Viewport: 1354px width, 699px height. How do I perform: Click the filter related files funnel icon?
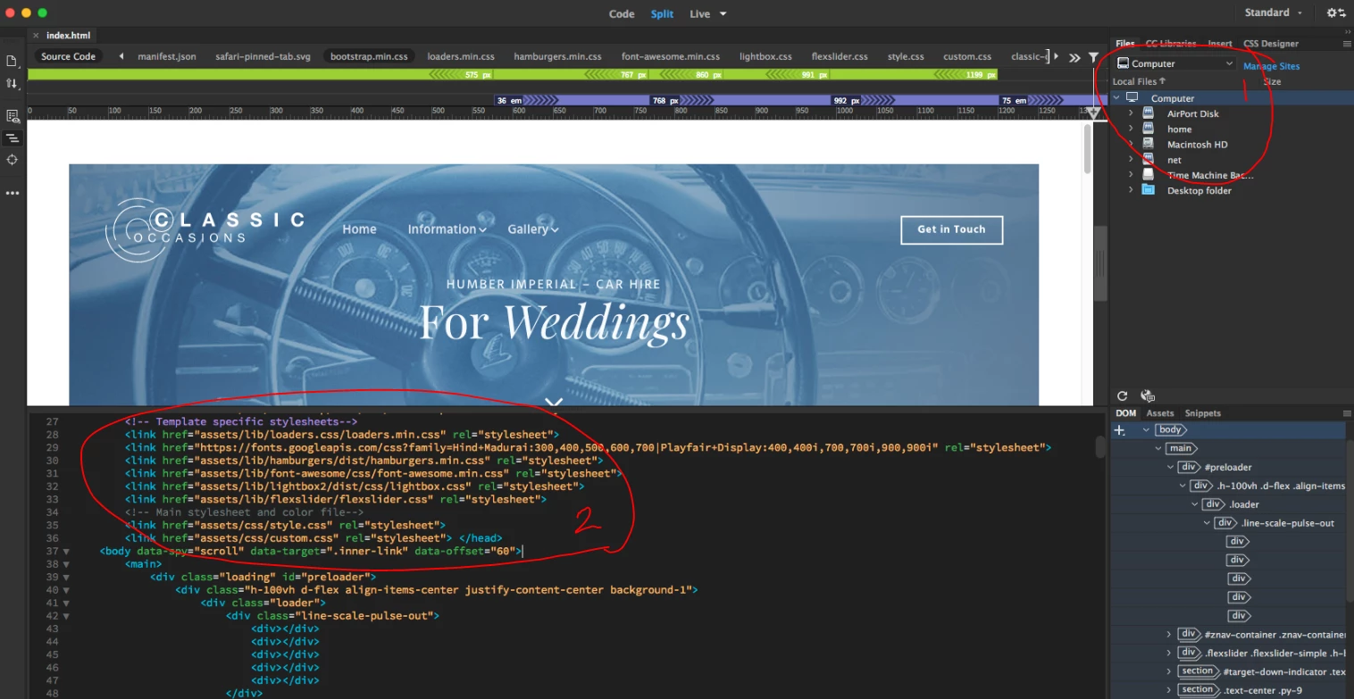click(x=1094, y=56)
